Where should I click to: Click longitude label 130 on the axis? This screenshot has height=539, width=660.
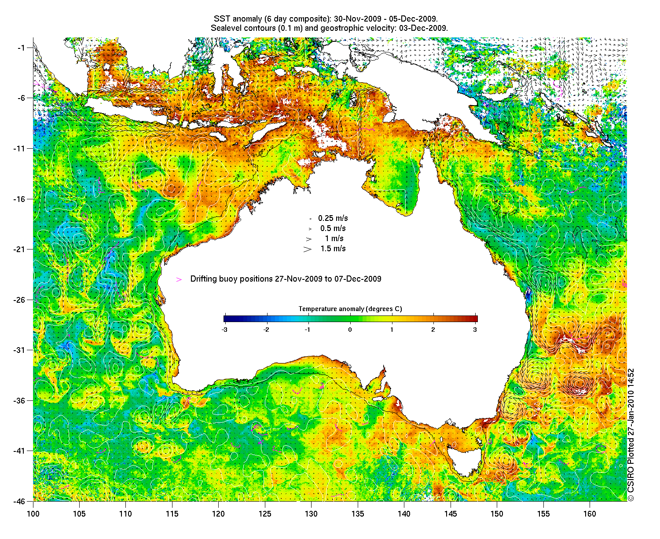[x=311, y=513]
